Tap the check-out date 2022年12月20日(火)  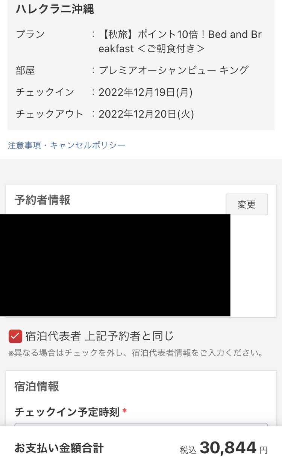point(146,114)
